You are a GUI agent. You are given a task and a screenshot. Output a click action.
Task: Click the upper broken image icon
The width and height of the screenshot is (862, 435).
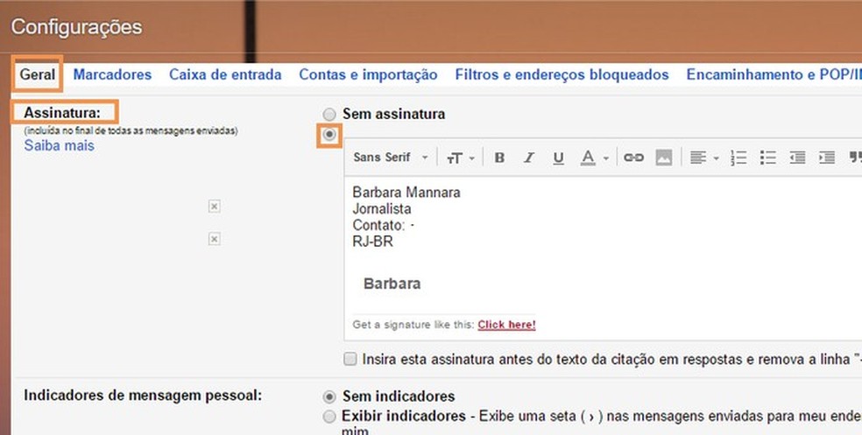(x=215, y=206)
